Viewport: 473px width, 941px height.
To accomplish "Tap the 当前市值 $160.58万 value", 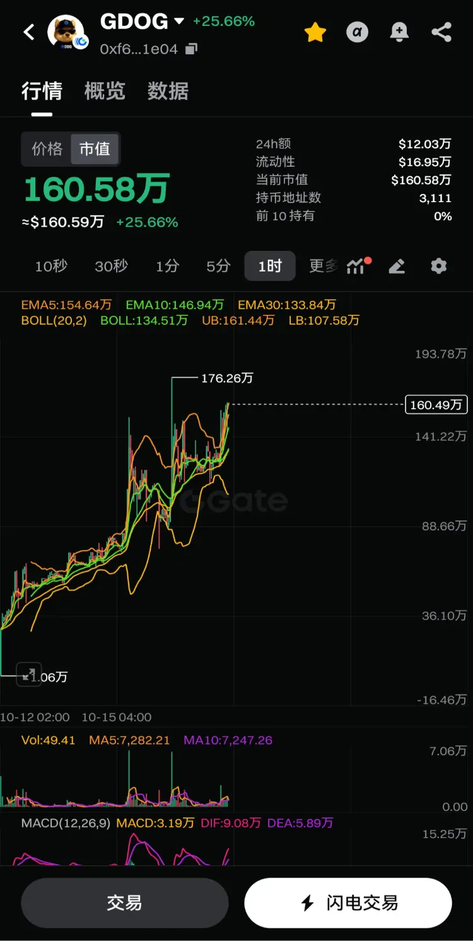I will (421, 180).
